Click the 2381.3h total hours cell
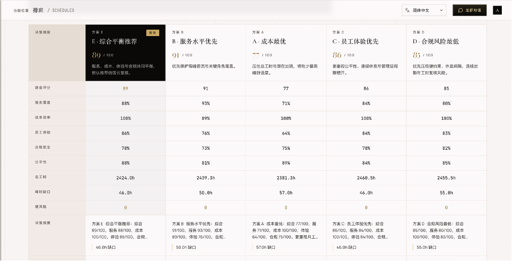The image size is (512, 261). 286,178
